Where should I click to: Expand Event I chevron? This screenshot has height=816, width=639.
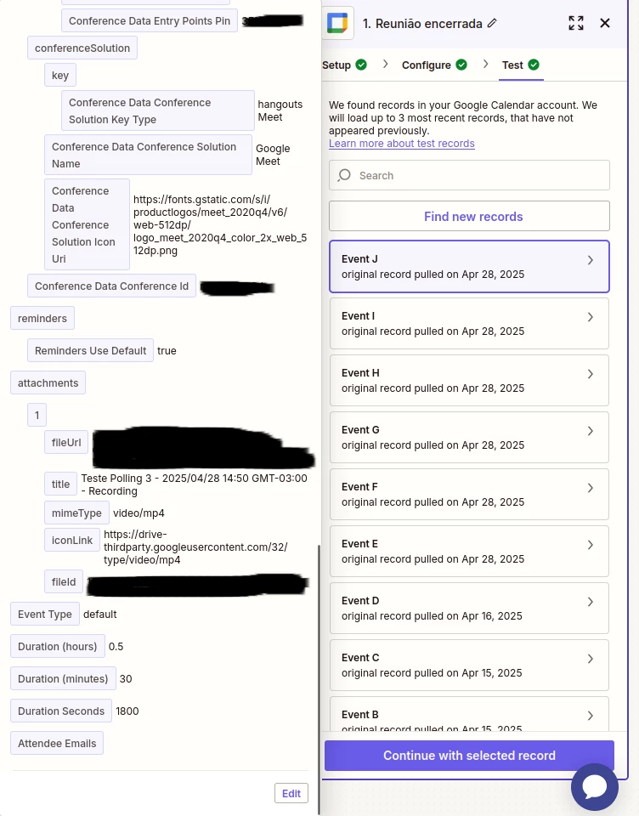pos(590,317)
